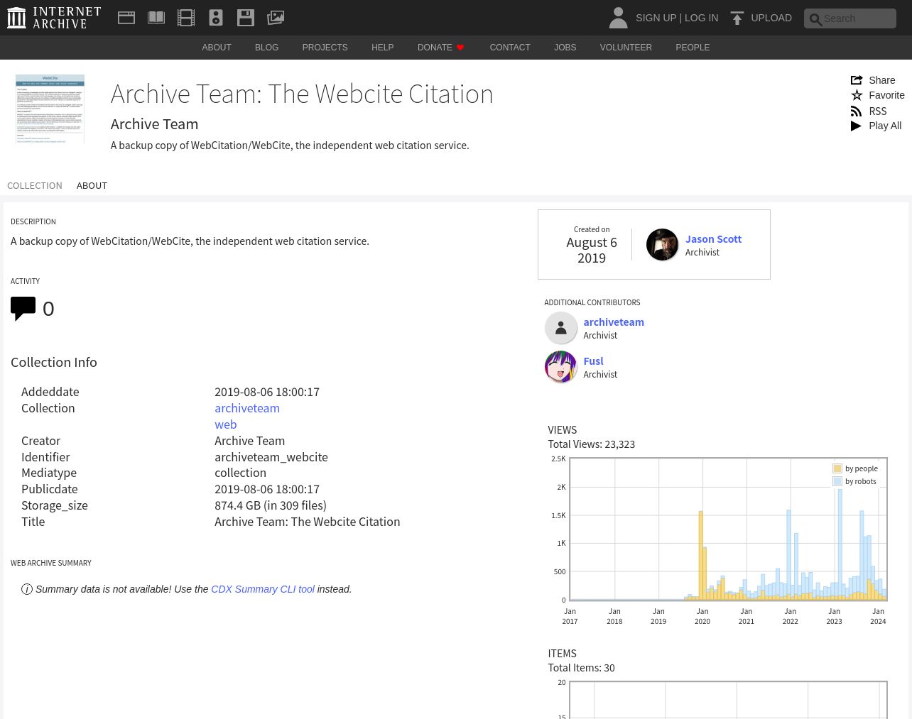Image resolution: width=912 pixels, height=719 pixels.
Task: Open the Images picture icon
Action: coord(276,18)
